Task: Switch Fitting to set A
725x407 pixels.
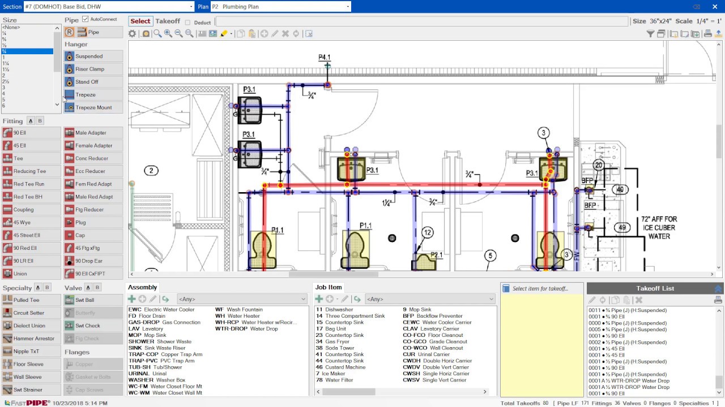Action: [x=31, y=121]
